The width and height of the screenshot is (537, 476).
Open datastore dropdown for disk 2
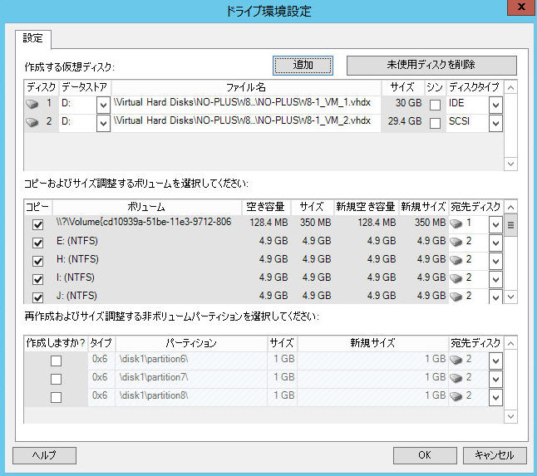coord(103,123)
